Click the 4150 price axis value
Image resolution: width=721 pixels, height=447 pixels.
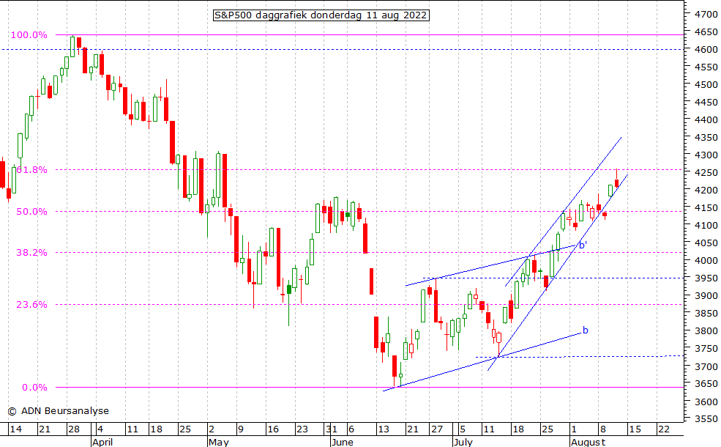706,207
